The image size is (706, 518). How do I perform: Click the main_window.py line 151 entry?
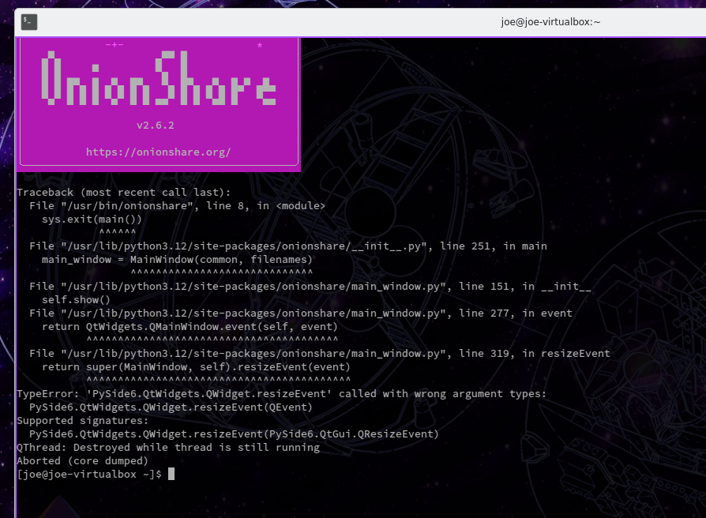pyautogui.click(x=310, y=286)
